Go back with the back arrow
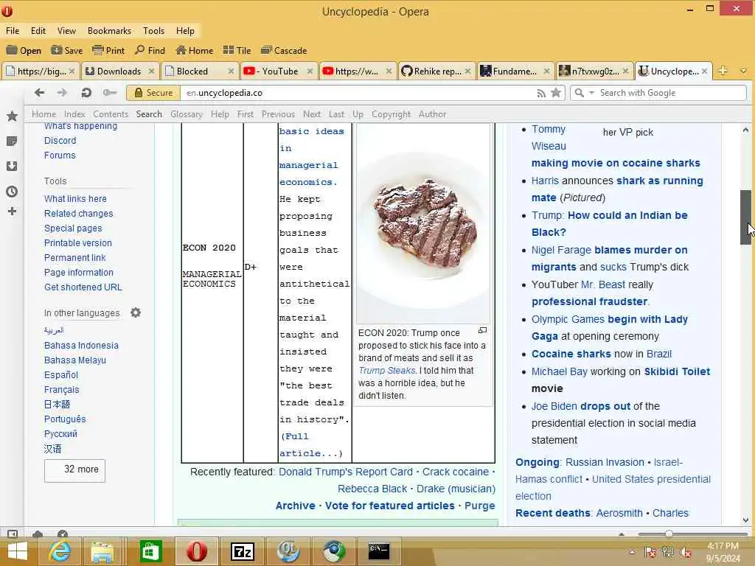The height and width of the screenshot is (566, 755). (x=40, y=92)
